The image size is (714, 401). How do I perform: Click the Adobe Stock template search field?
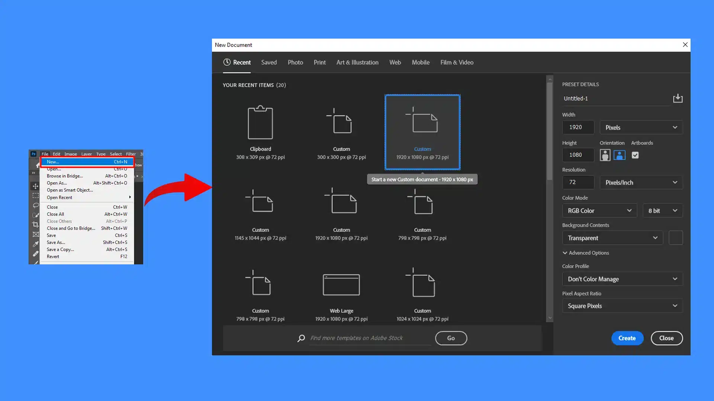click(x=370, y=338)
